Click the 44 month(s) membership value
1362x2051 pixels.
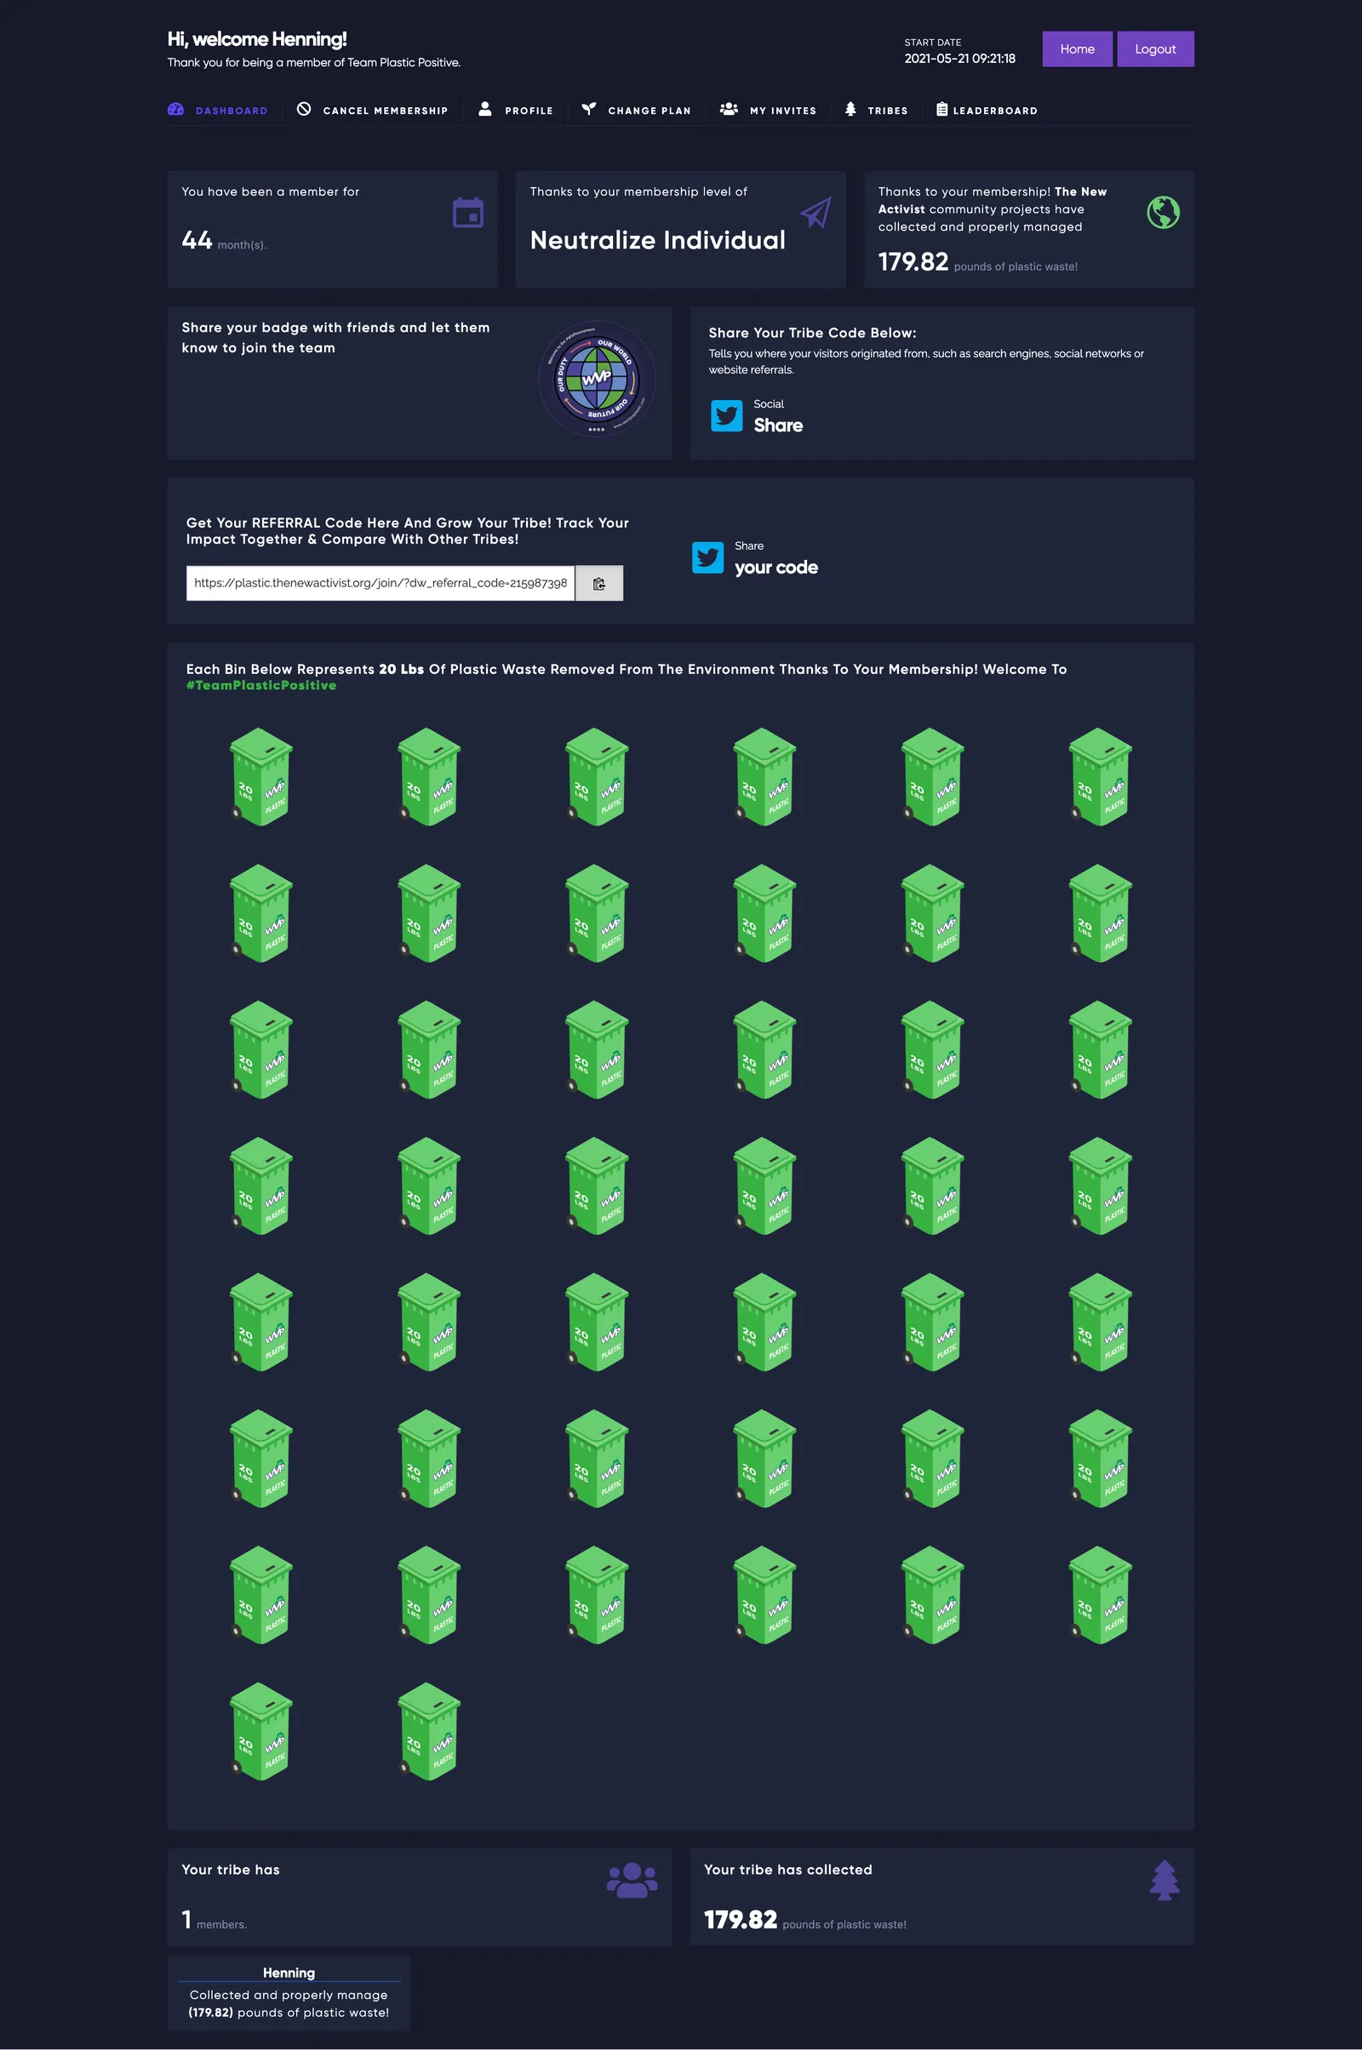coord(224,241)
